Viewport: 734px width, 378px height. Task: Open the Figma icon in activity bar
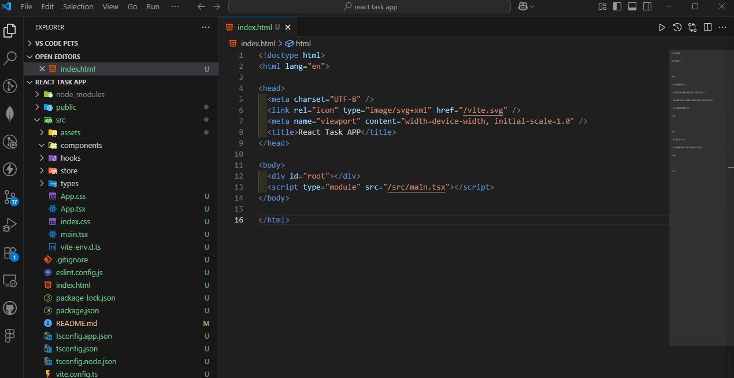click(10, 336)
